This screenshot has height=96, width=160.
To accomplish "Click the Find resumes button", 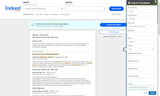I will point(116,9).
